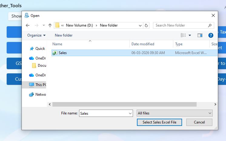Viewport: 226px width, 141px height.
Task: Open the All files type dropdown
Action: pyautogui.click(x=174, y=113)
